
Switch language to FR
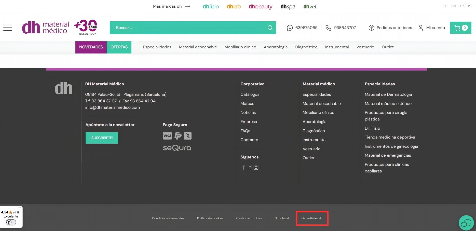click(462, 6)
